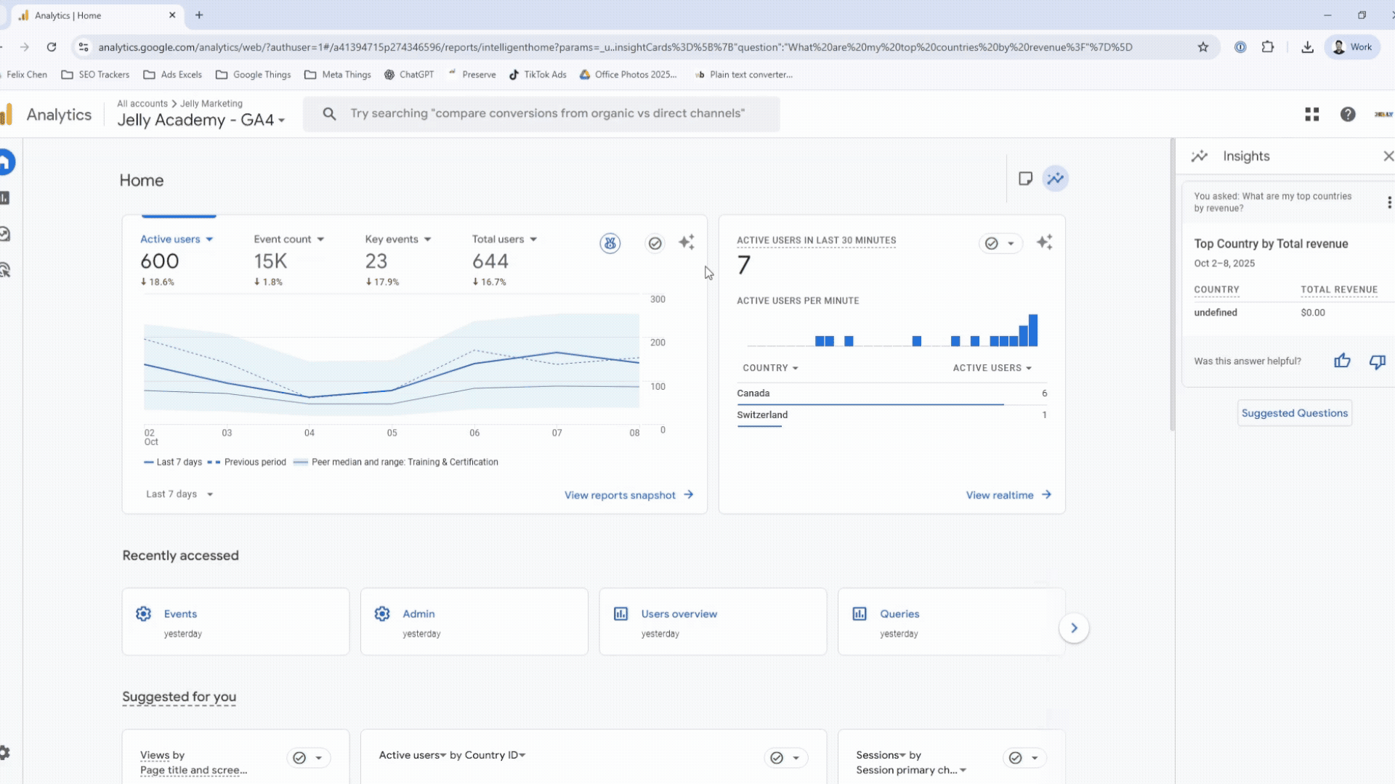Toggle checkmark status on realtime card

coord(992,243)
